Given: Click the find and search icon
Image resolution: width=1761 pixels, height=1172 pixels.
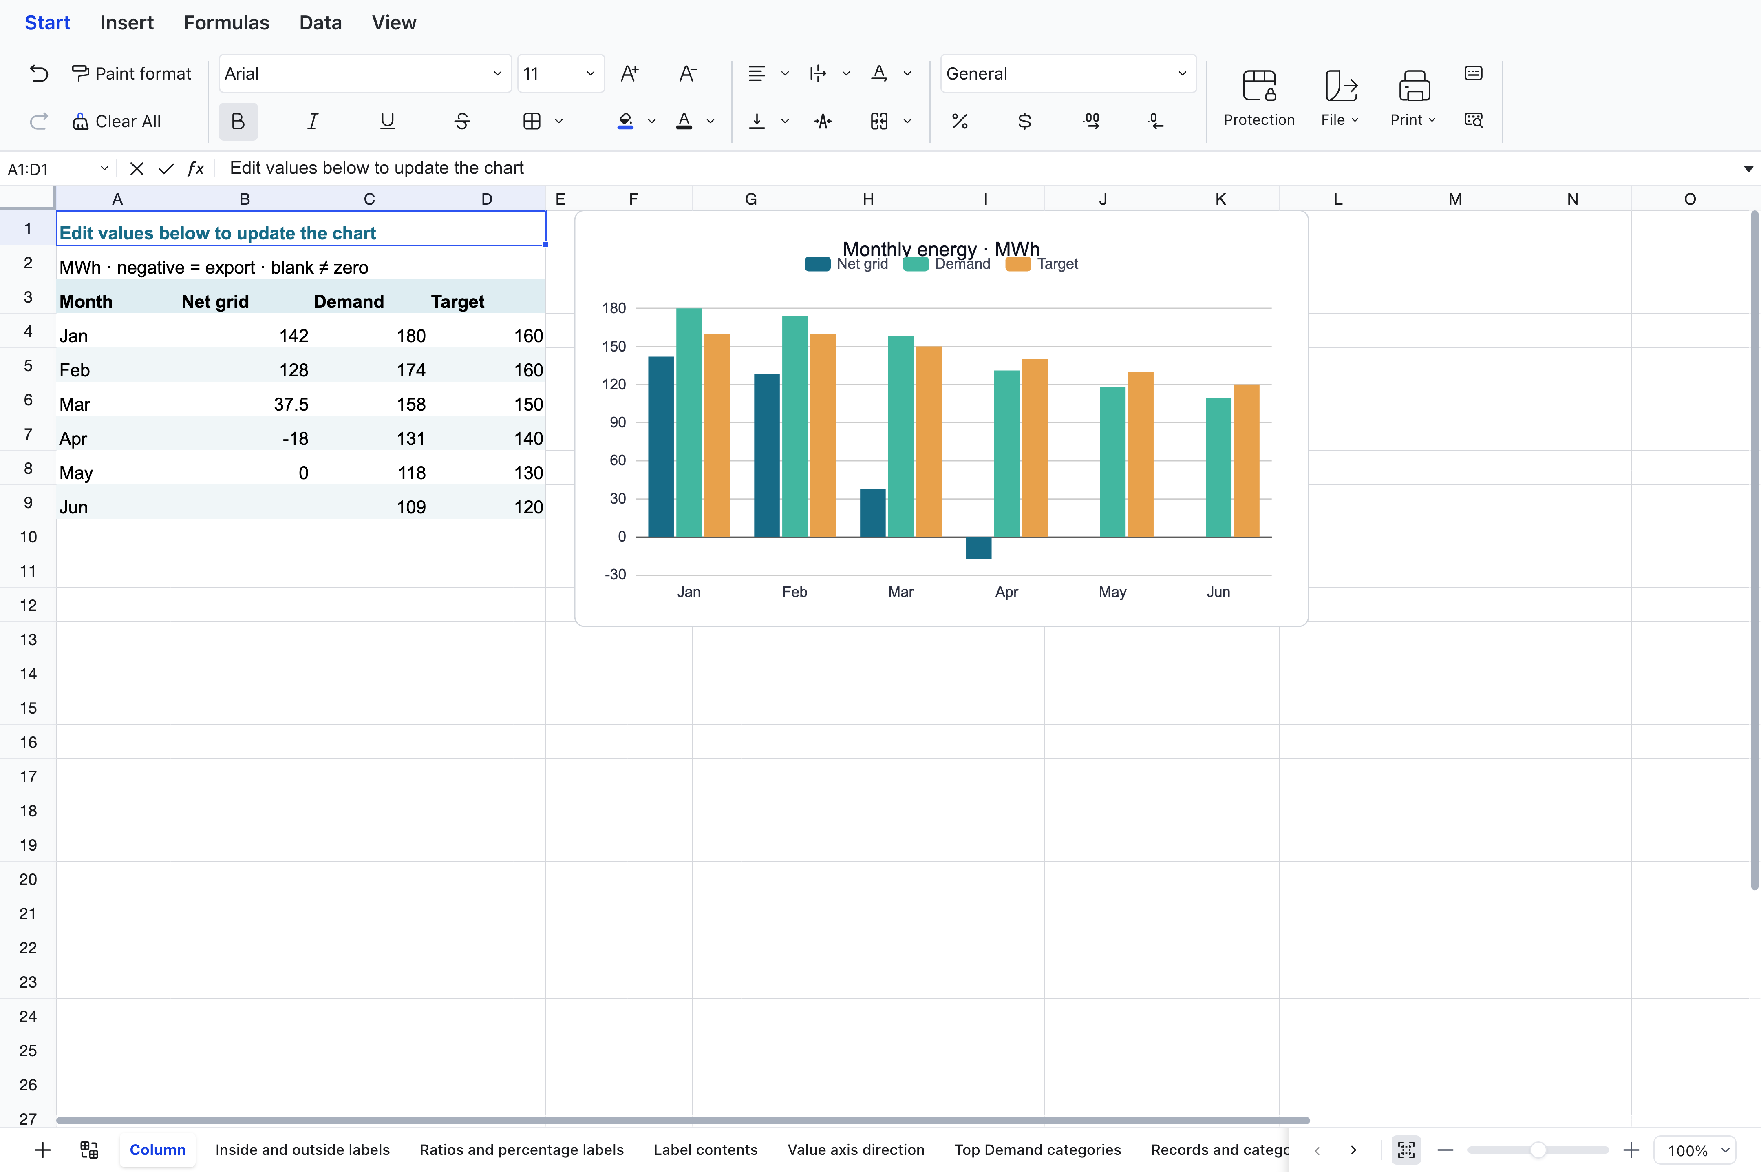Looking at the screenshot, I should pyautogui.click(x=1473, y=119).
